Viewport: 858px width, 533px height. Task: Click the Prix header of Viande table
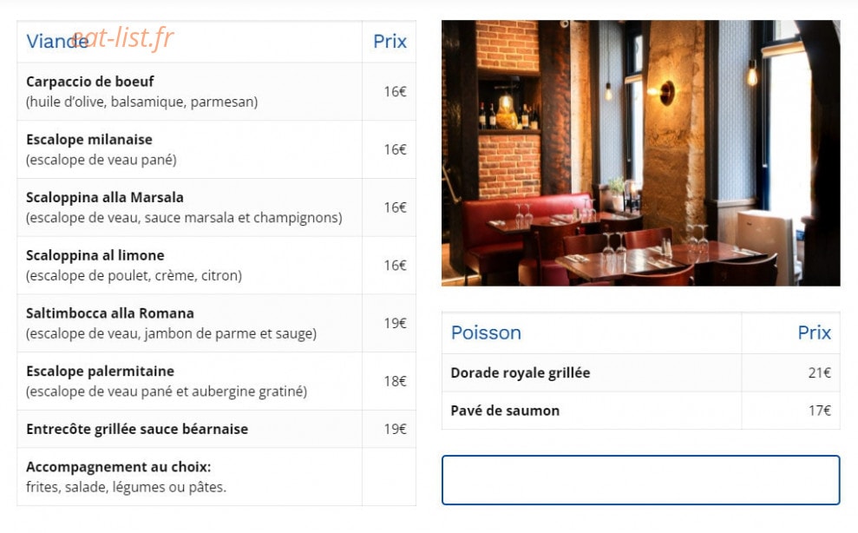point(390,41)
